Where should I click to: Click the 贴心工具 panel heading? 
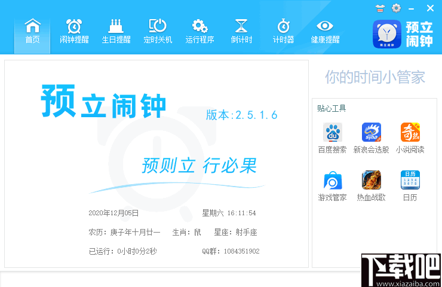pos(331,108)
